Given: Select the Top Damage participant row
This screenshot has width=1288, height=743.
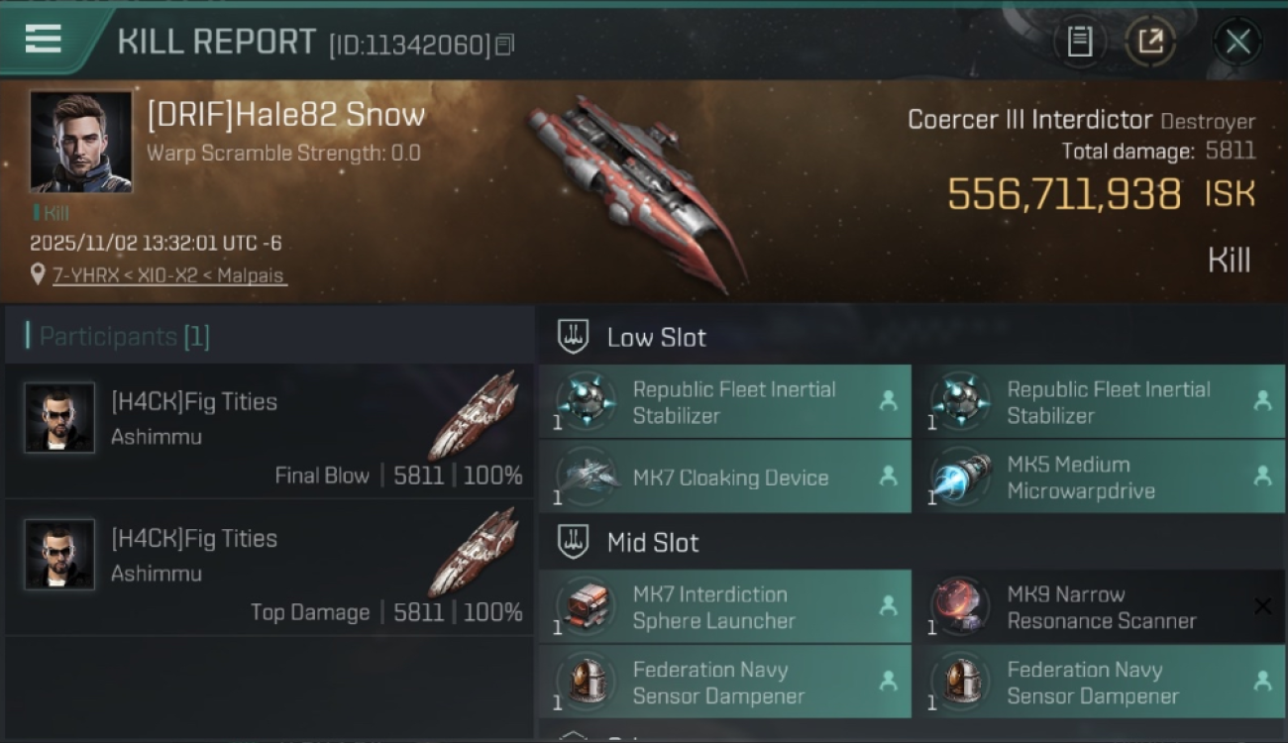Looking at the screenshot, I should pyautogui.click(x=269, y=567).
